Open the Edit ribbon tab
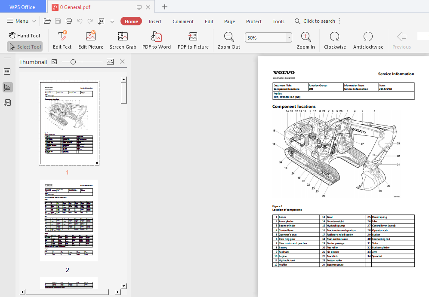Image resolution: width=429 pixels, height=297 pixels. point(209,21)
